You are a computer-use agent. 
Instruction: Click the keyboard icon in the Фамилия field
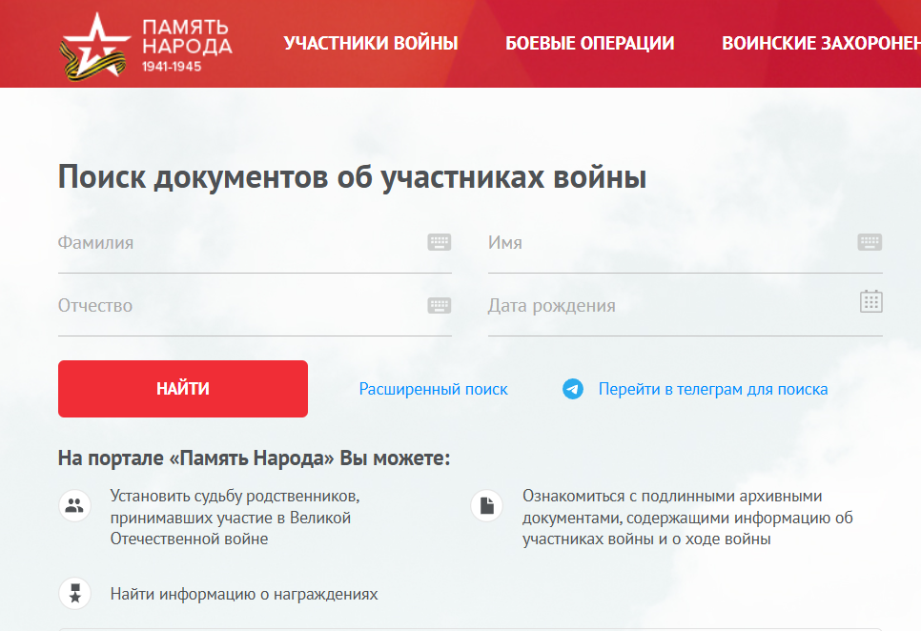[x=440, y=242]
